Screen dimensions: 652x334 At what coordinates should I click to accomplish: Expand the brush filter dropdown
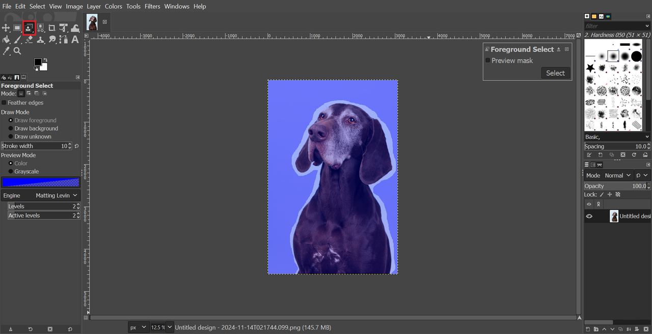click(647, 26)
